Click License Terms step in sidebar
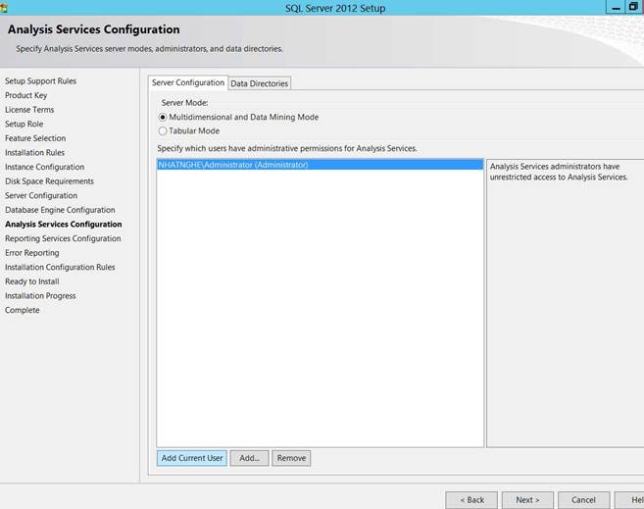 (29, 110)
